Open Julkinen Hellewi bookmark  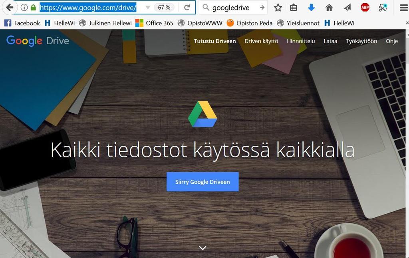105,23
